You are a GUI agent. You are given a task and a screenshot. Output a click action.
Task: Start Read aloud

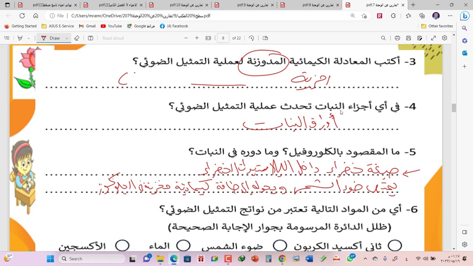pos(113,38)
